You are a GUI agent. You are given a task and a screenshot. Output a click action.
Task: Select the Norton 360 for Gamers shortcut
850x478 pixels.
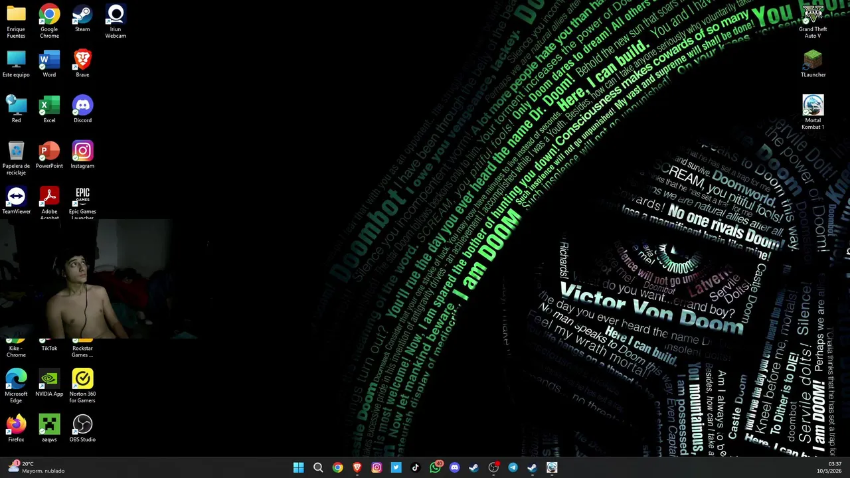click(x=82, y=386)
